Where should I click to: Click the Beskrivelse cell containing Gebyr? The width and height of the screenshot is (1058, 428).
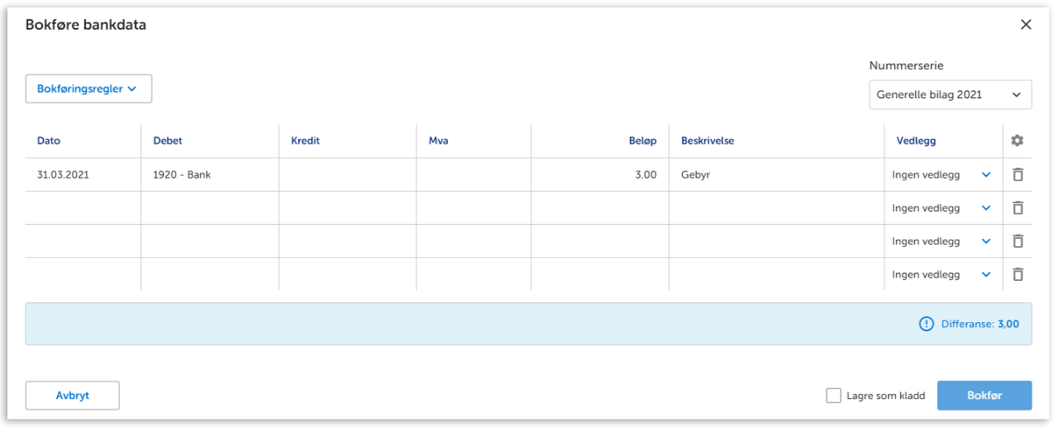pyautogui.click(x=776, y=175)
